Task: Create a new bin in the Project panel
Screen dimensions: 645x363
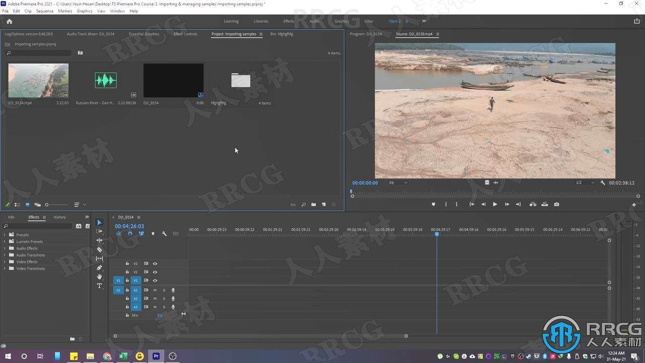Action: coord(313,205)
